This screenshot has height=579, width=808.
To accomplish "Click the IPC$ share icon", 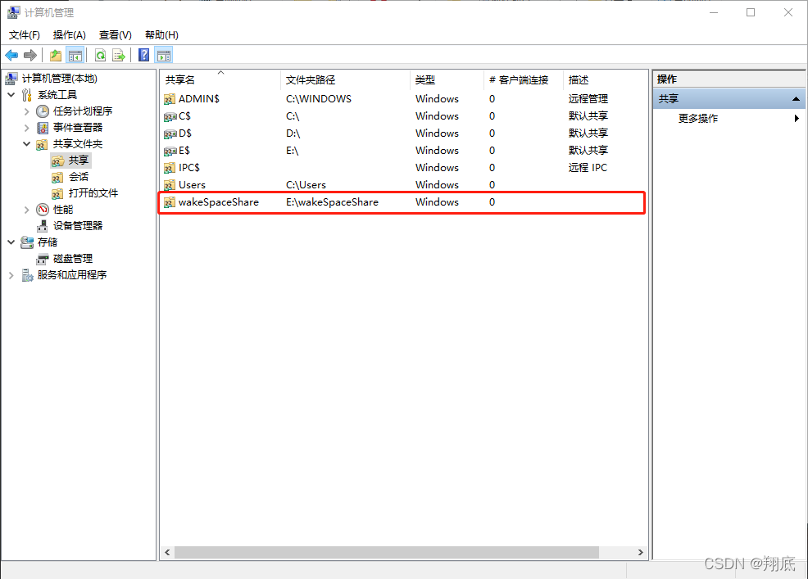I will pos(170,168).
